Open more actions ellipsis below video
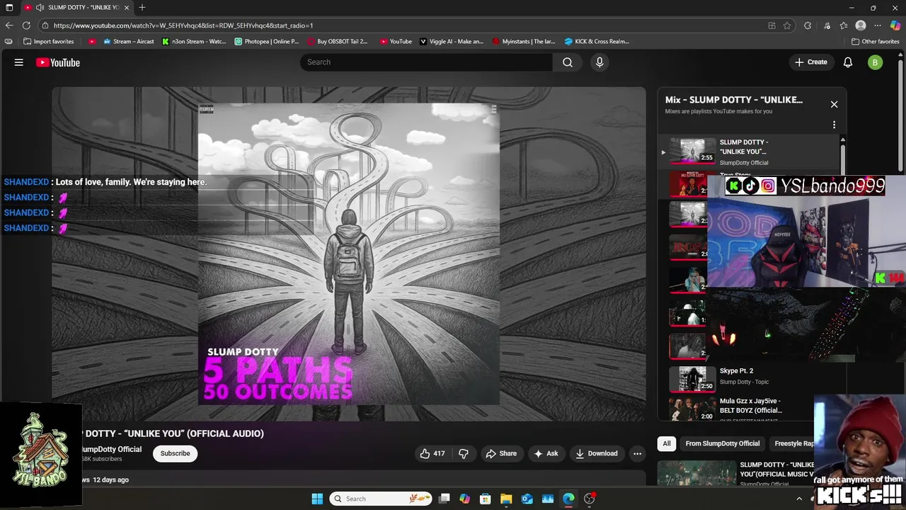906x510 pixels. pos(637,453)
